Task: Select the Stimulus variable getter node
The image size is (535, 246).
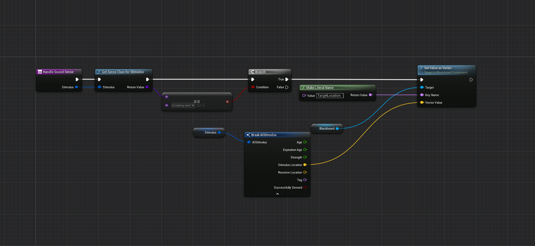Action: coord(210,133)
